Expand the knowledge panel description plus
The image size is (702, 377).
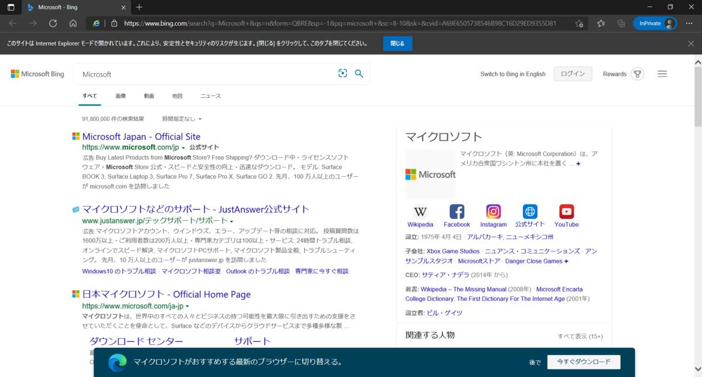(578, 164)
